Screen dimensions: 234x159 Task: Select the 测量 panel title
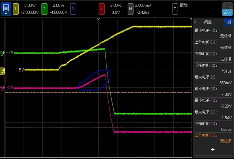point(208,22)
